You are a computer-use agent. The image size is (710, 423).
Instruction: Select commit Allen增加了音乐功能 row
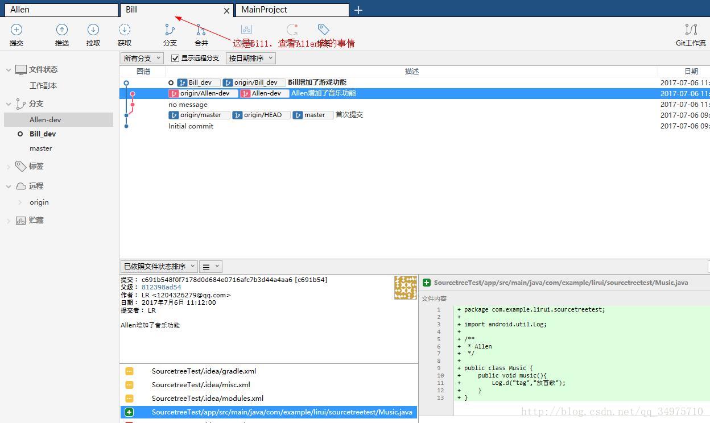[x=415, y=93]
